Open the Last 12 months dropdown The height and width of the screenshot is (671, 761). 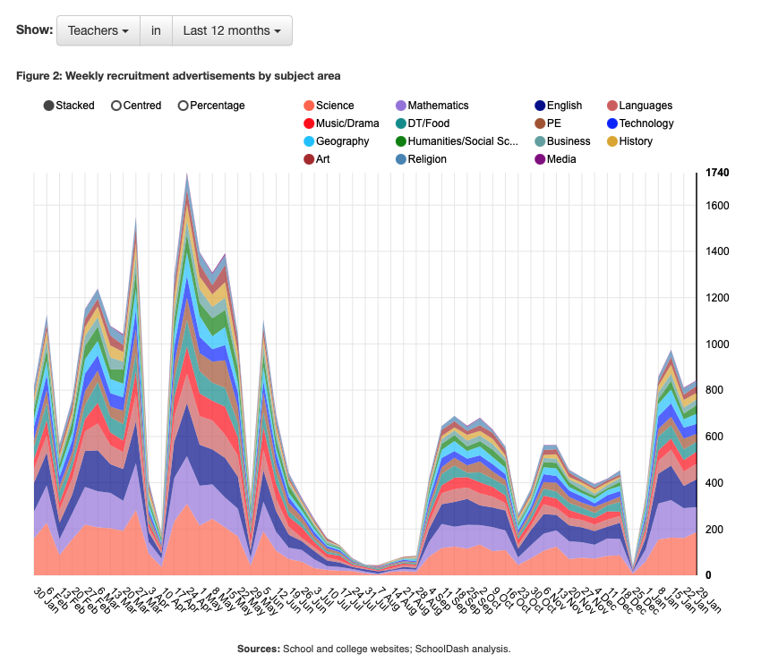click(x=232, y=30)
